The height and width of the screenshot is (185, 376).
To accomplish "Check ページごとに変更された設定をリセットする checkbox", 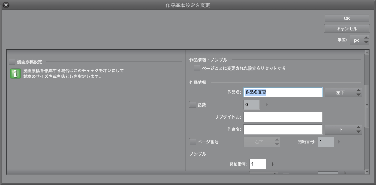I will pos(197,68).
